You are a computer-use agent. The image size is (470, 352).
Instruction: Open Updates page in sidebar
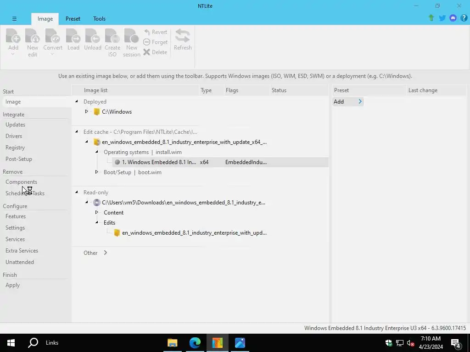coord(15,125)
